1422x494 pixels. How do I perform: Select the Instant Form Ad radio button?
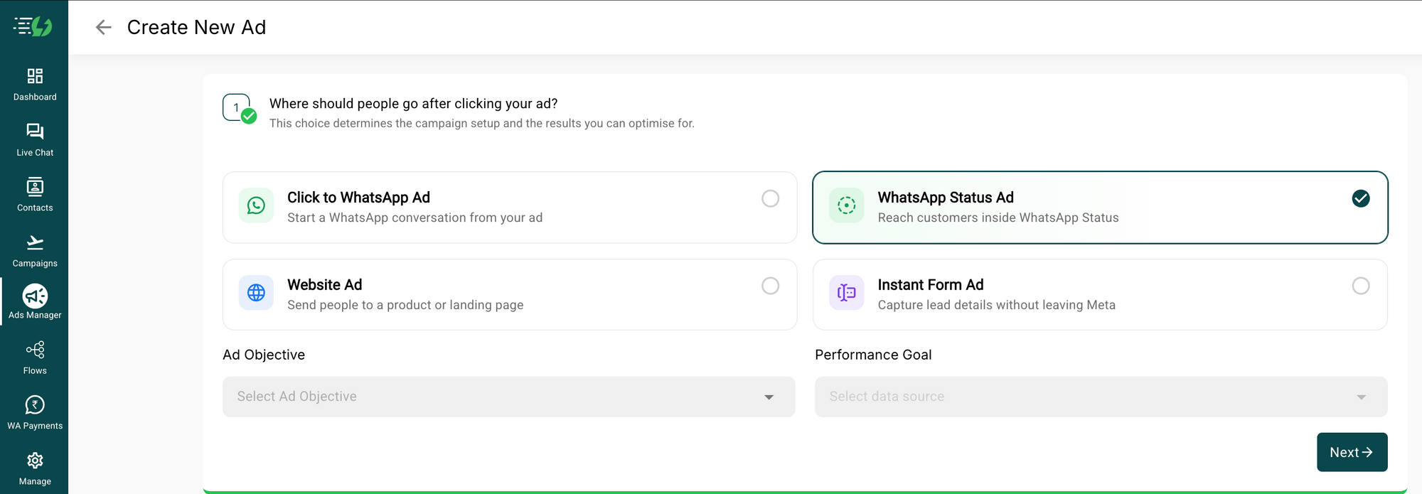click(x=1361, y=286)
